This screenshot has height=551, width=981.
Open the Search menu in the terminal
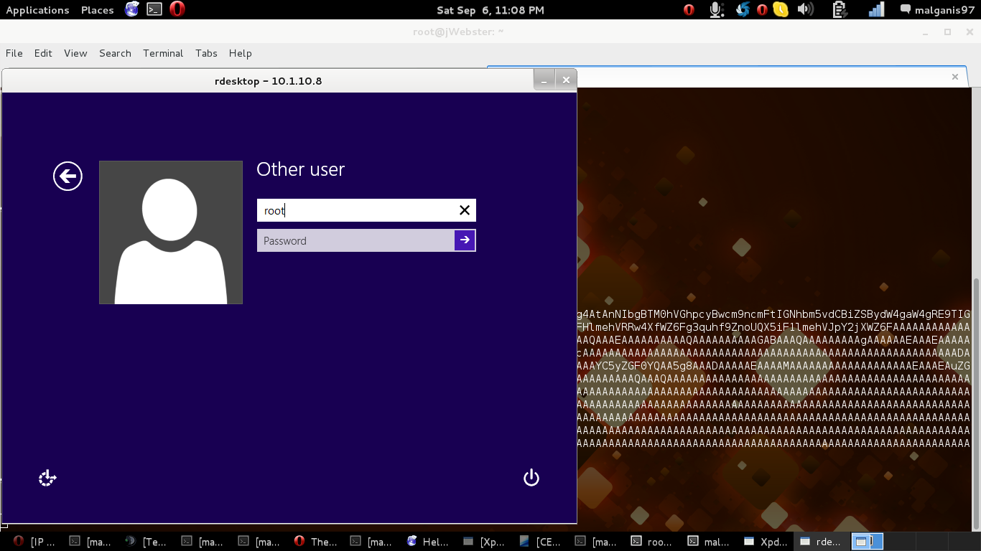(115, 53)
